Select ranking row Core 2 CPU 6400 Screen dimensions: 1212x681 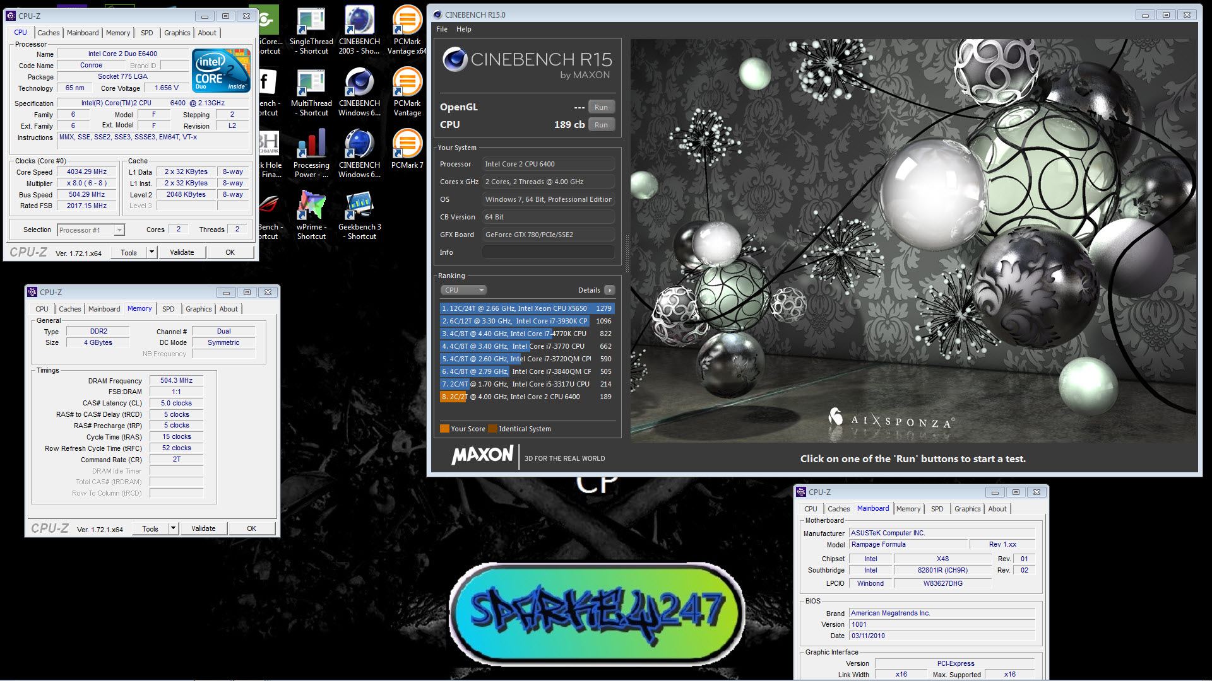(x=526, y=397)
